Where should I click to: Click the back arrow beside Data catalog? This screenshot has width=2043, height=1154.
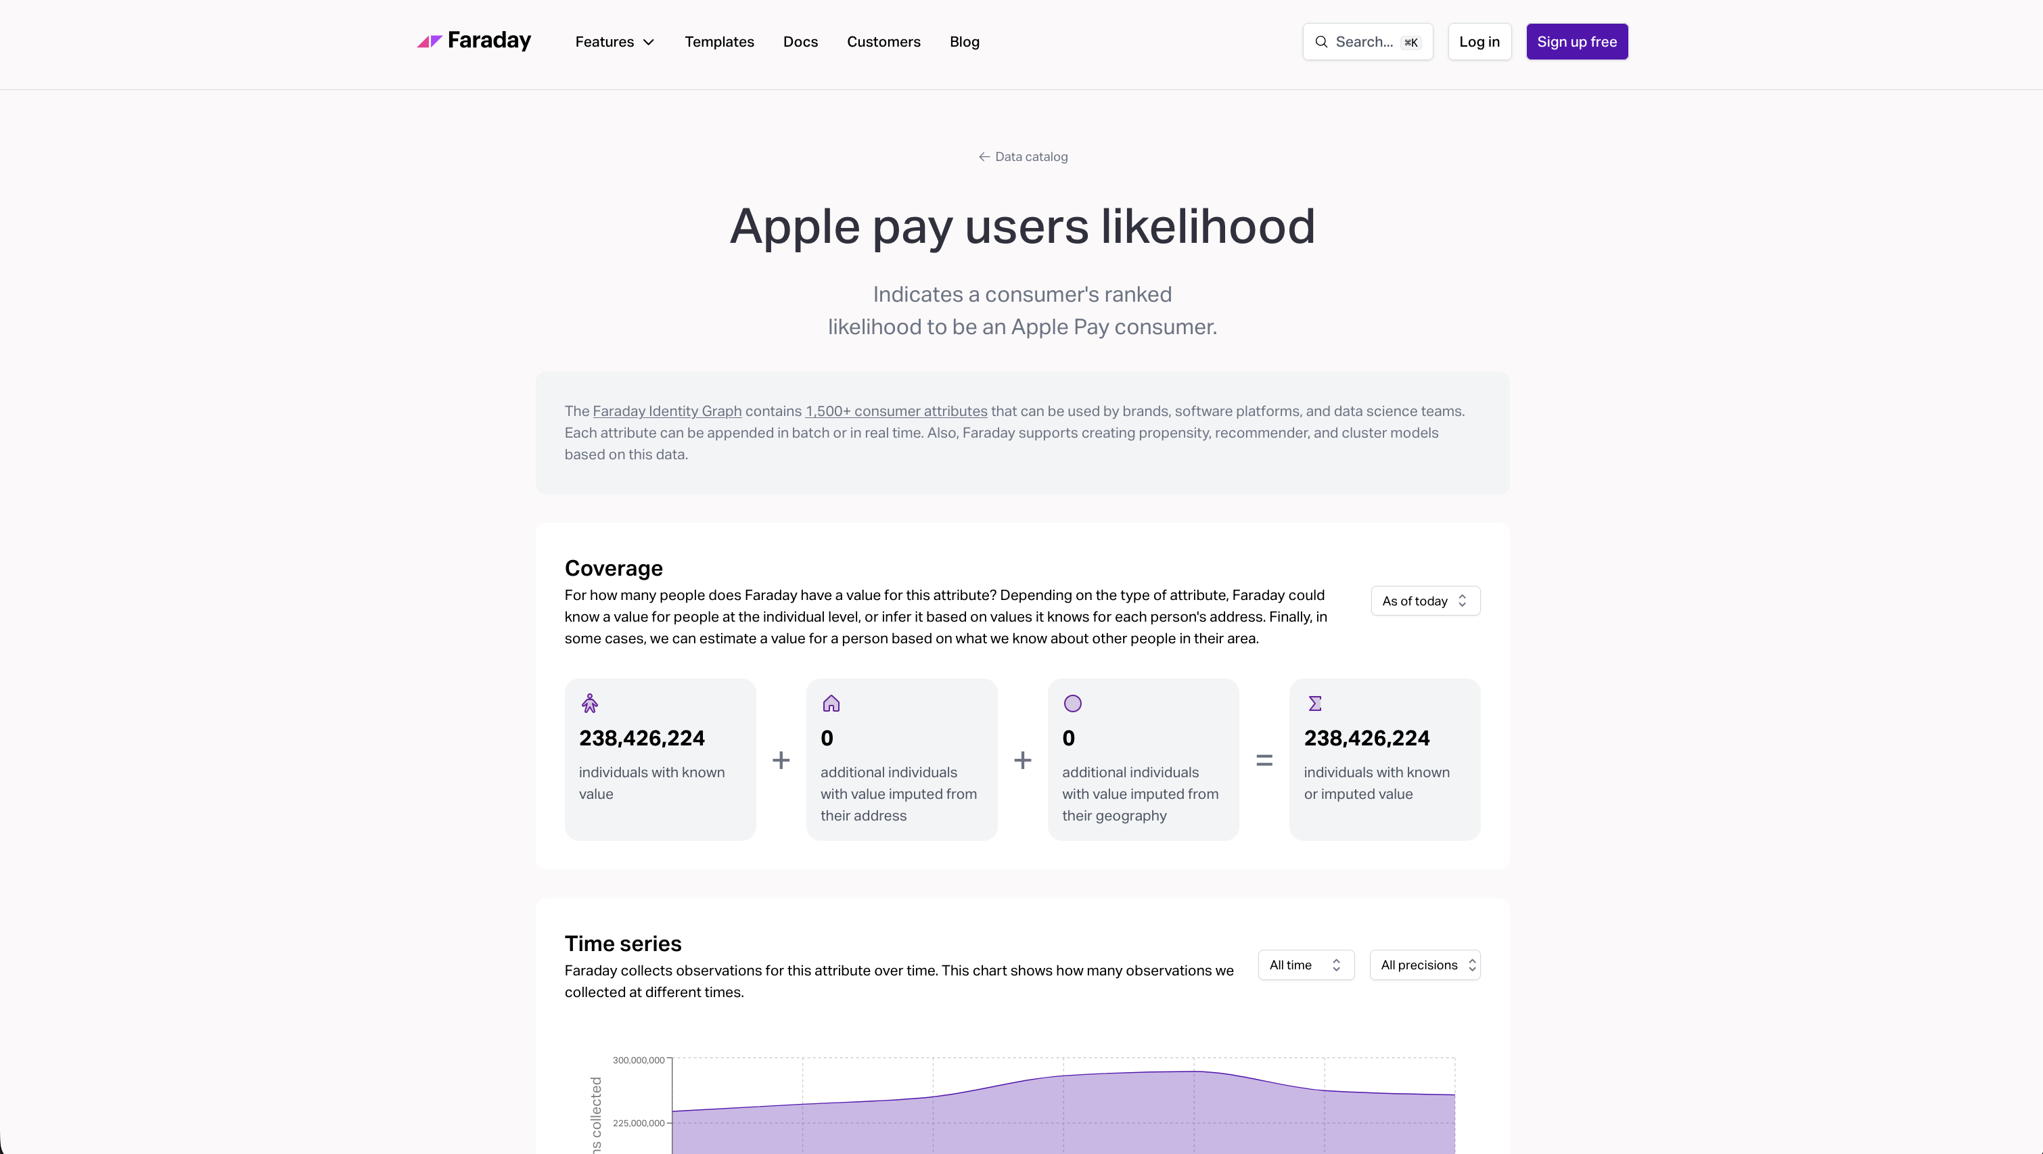pyautogui.click(x=984, y=157)
